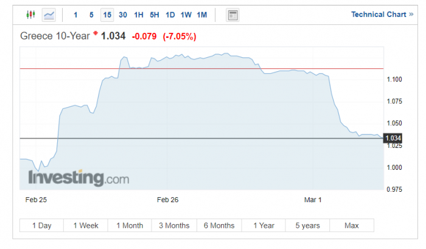Show the 1 Day range
The width and height of the screenshot is (426, 249).
pyautogui.click(x=41, y=226)
